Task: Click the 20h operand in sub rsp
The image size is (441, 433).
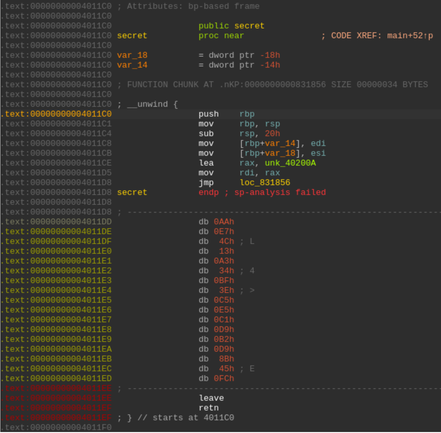Action: pyautogui.click(x=272, y=134)
